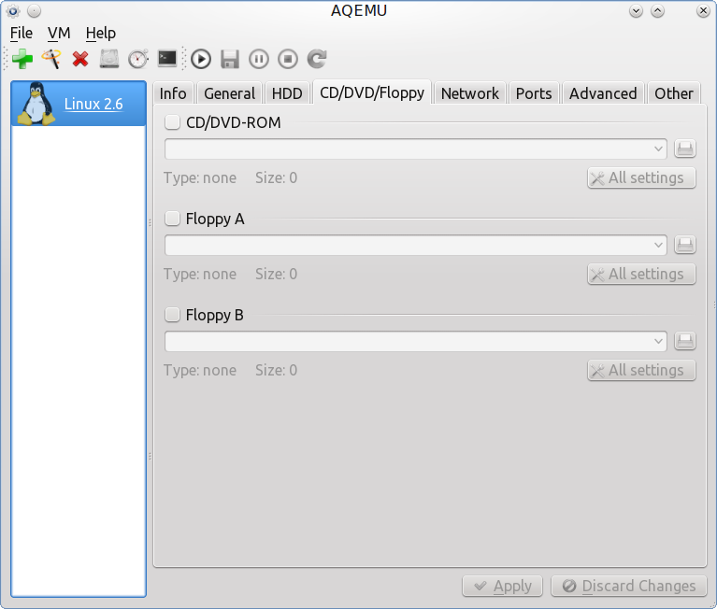This screenshot has height=609, width=717.
Task: Reset the VM with the circular arrow icon
Action: 316,60
